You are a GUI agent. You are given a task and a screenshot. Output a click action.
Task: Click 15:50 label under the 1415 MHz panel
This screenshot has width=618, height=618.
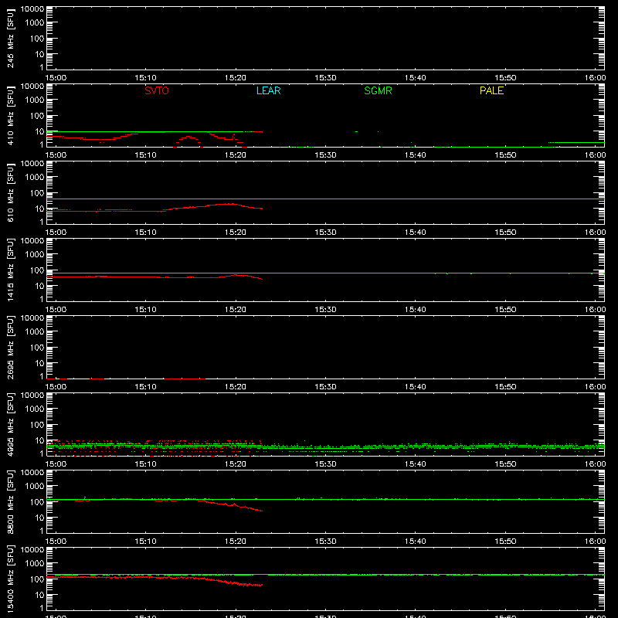point(505,310)
